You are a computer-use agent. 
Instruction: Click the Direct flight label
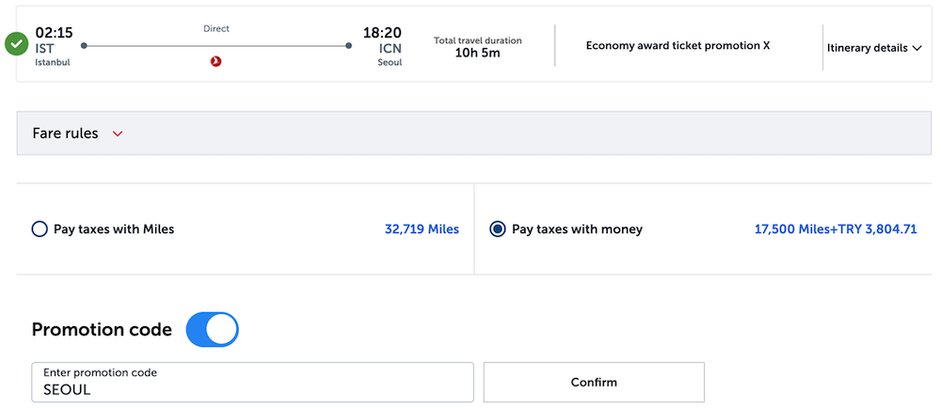coord(216,28)
